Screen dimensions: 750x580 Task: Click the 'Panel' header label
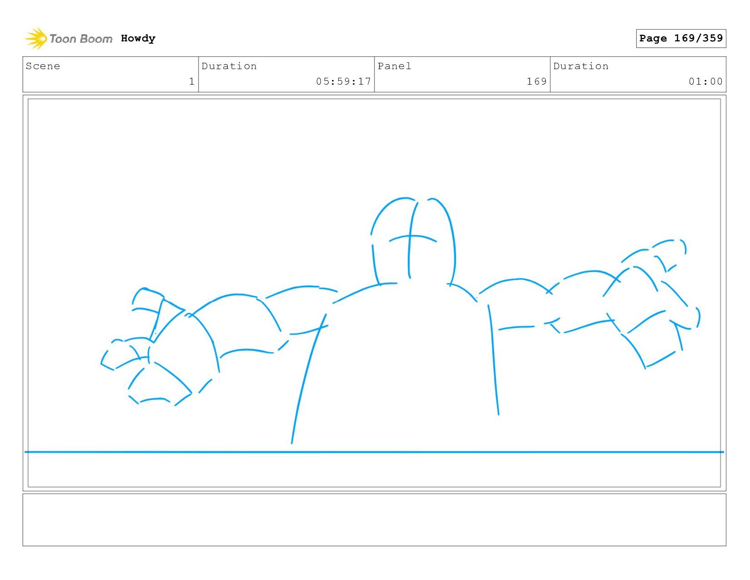395,66
